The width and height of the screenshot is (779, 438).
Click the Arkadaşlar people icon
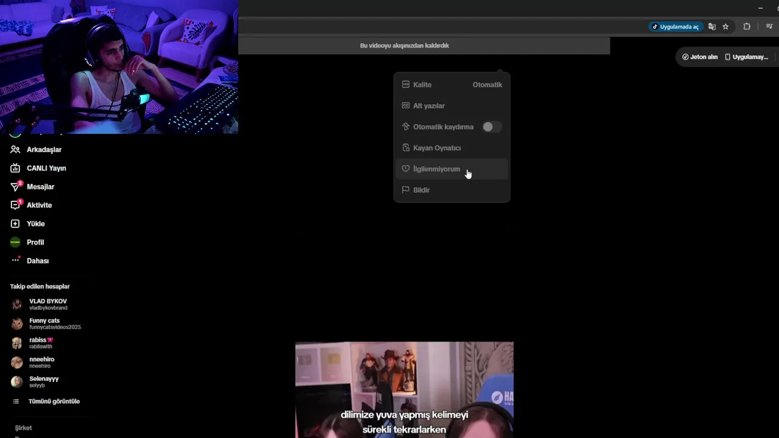(15, 150)
